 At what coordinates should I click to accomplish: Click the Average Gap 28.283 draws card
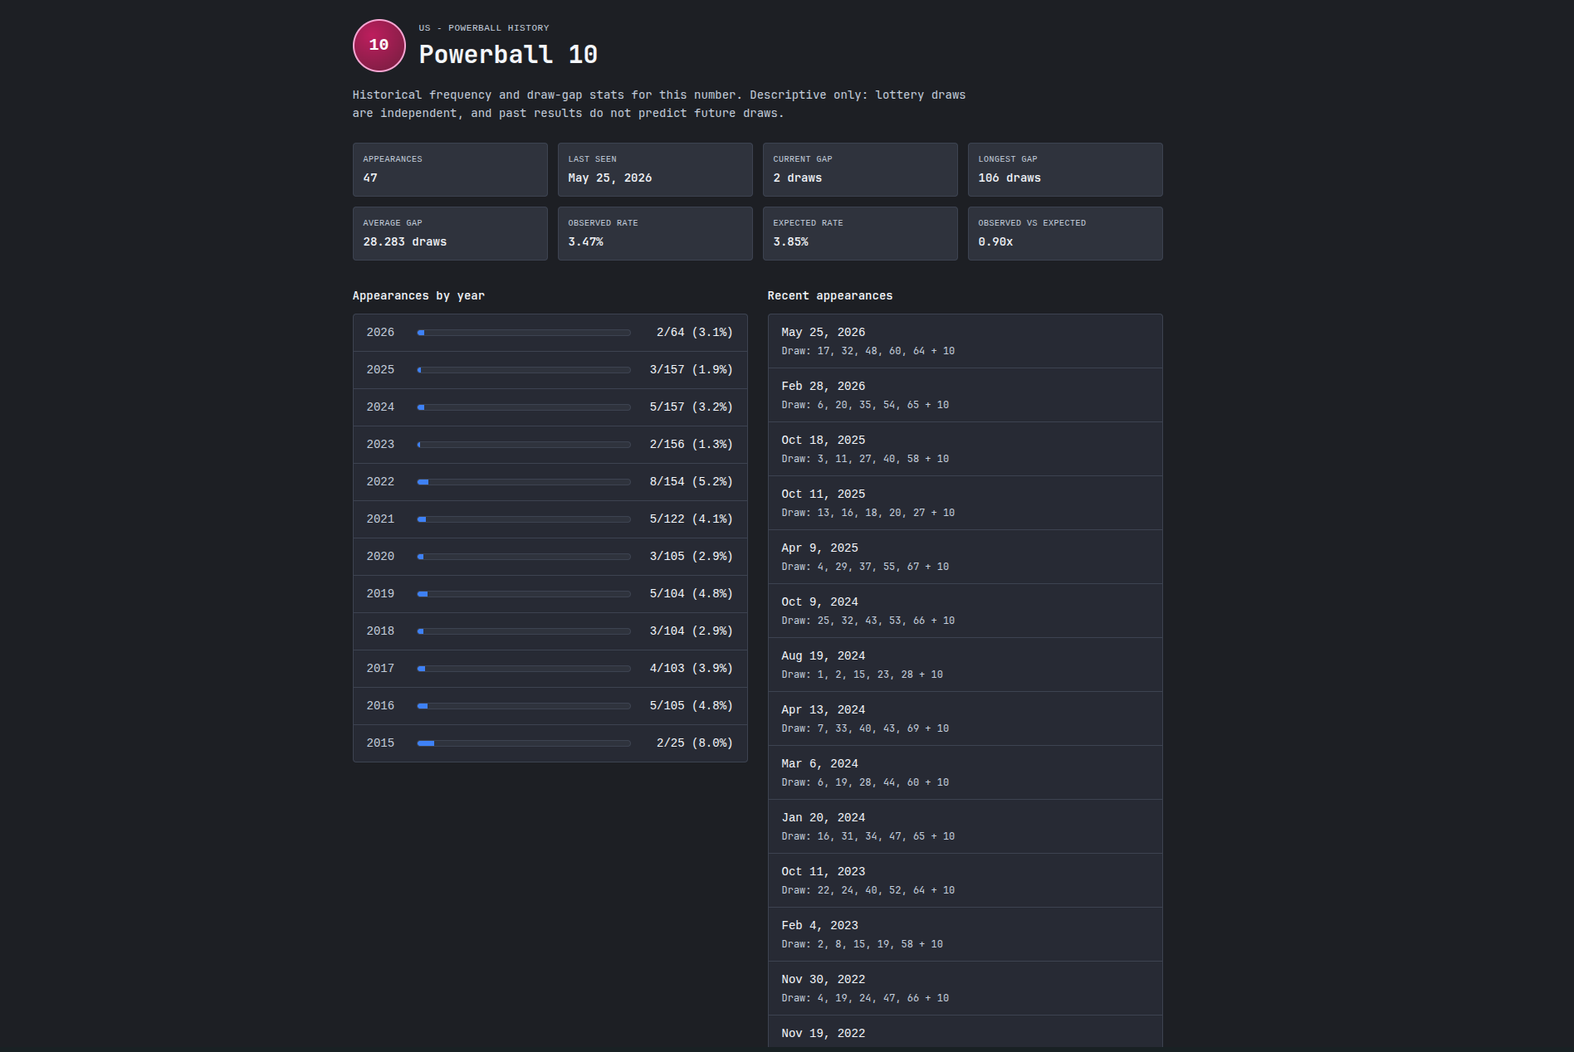pyautogui.click(x=450, y=233)
